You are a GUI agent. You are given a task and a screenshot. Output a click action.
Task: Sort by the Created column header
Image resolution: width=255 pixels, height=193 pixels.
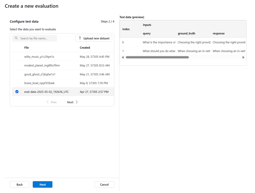point(85,48)
